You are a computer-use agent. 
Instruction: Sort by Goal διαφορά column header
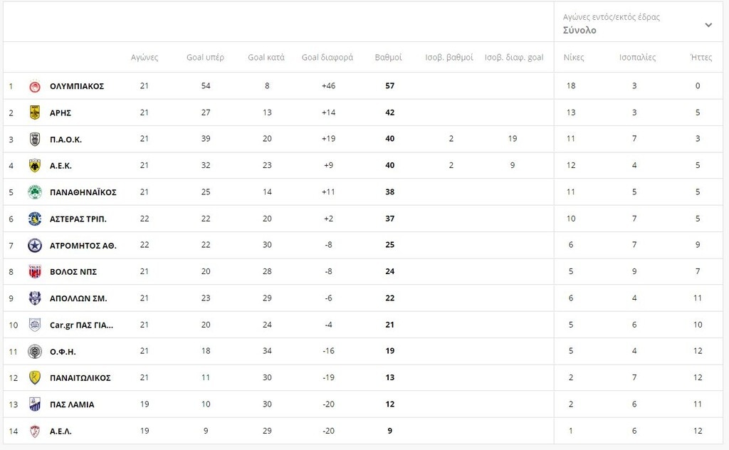coord(327,58)
